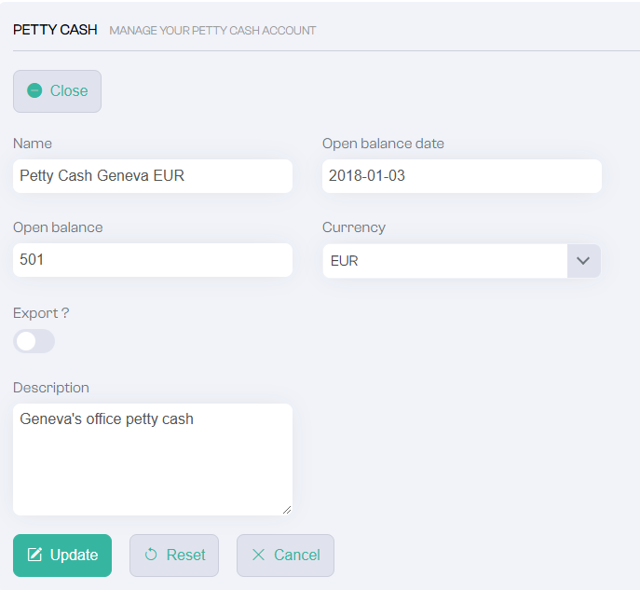Click the Export ? label
The height and width of the screenshot is (590, 640).
[x=41, y=313]
